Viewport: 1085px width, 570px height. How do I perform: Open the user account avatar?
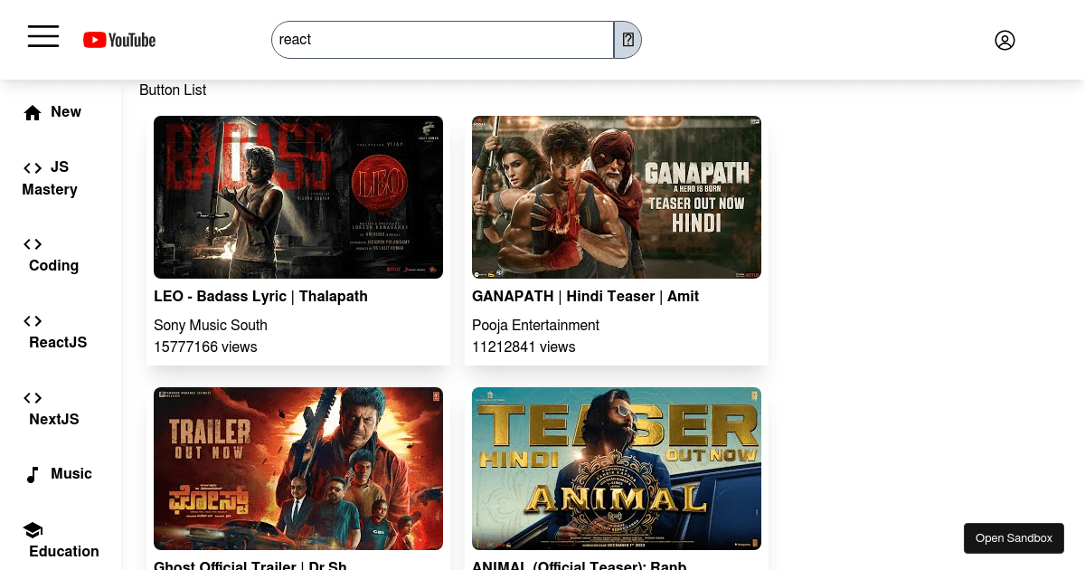pos(1005,40)
